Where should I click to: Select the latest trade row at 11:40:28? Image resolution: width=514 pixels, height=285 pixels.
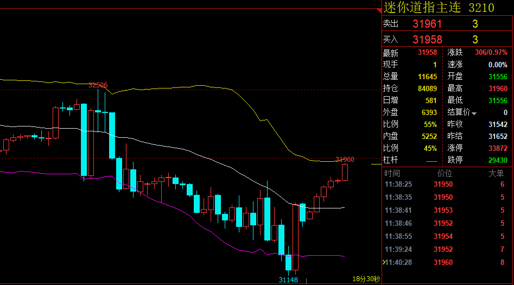click(447, 262)
